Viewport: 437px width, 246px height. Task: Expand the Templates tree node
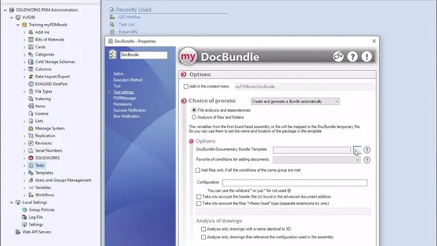24,173
